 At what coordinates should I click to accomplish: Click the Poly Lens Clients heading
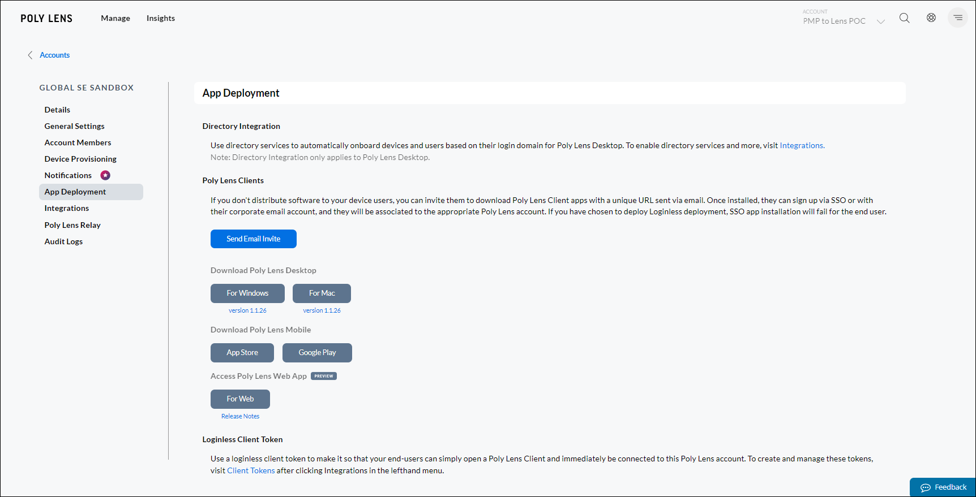tap(233, 180)
